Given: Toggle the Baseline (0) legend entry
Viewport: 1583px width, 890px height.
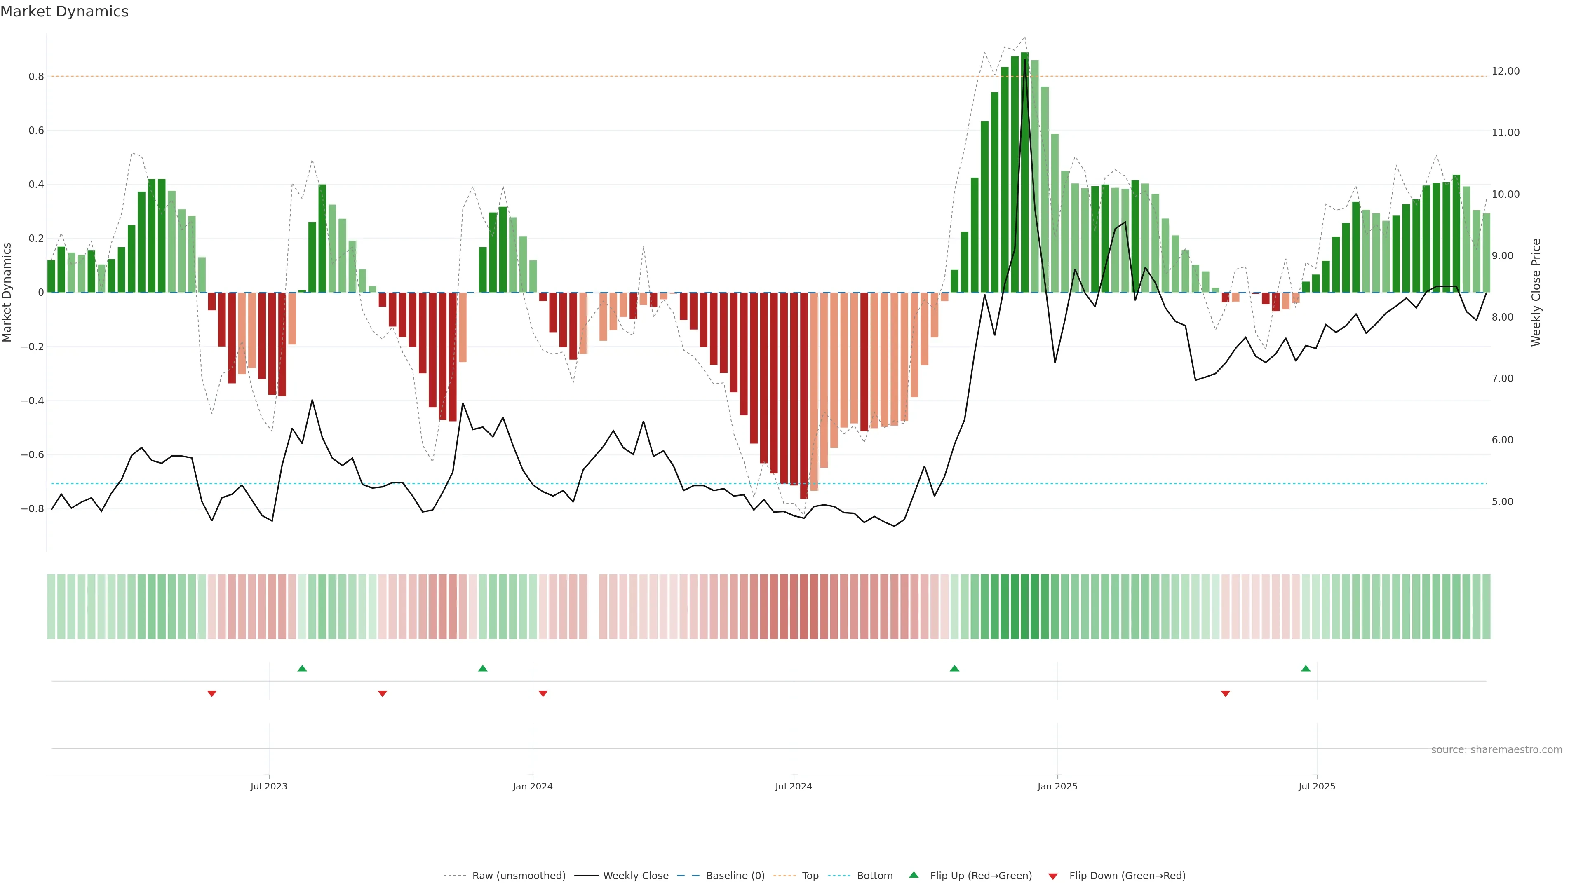Looking at the screenshot, I should pyautogui.click(x=735, y=876).
